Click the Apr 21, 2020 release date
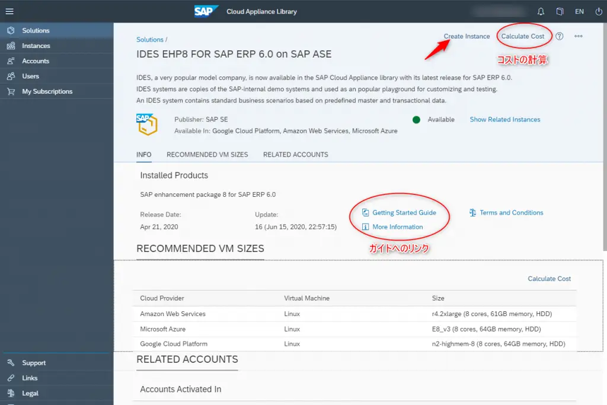 pos(159,227)
